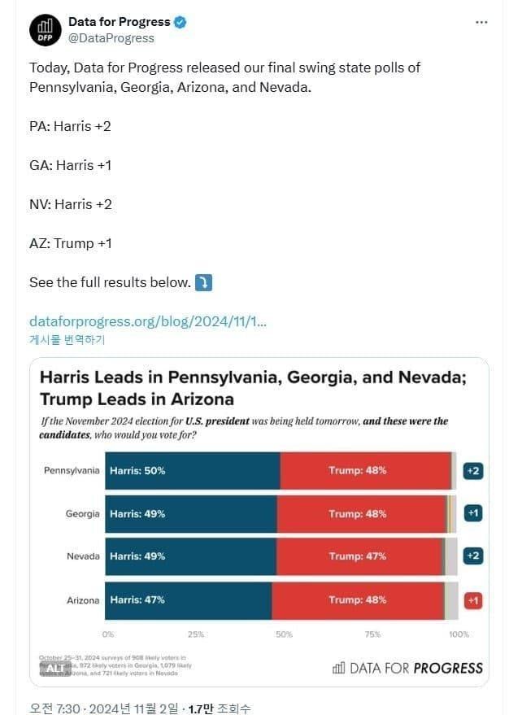Viewport: 509px width, 715px height.
Task: Open the three-dot more options menu
Action: pos(481,23)
